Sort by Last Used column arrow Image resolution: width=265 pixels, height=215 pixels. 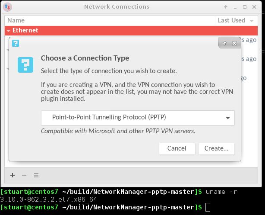pos(252,21)
